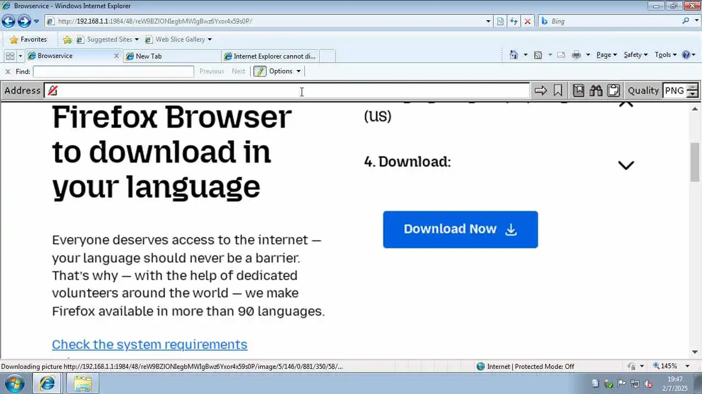702x394 pixels.
Task: Click the Compatibility View icon
Action: pos(500,21)
